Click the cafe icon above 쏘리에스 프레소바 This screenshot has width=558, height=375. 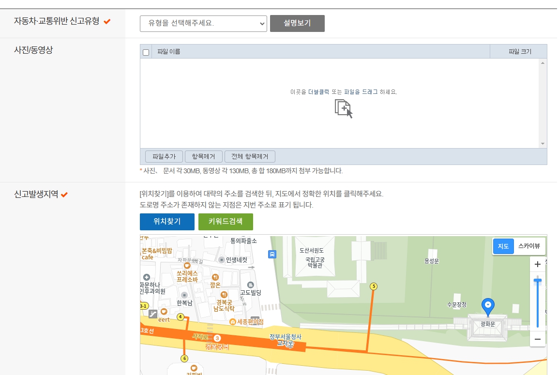click(x=188, y=265)
